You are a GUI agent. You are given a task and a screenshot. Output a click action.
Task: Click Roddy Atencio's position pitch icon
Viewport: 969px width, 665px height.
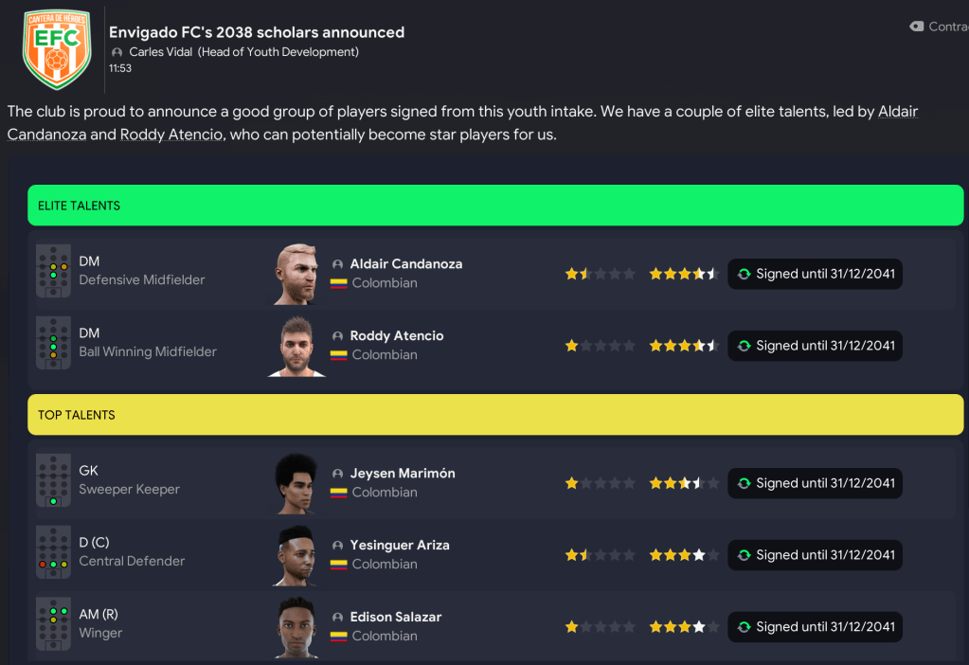tap(53, 342)
